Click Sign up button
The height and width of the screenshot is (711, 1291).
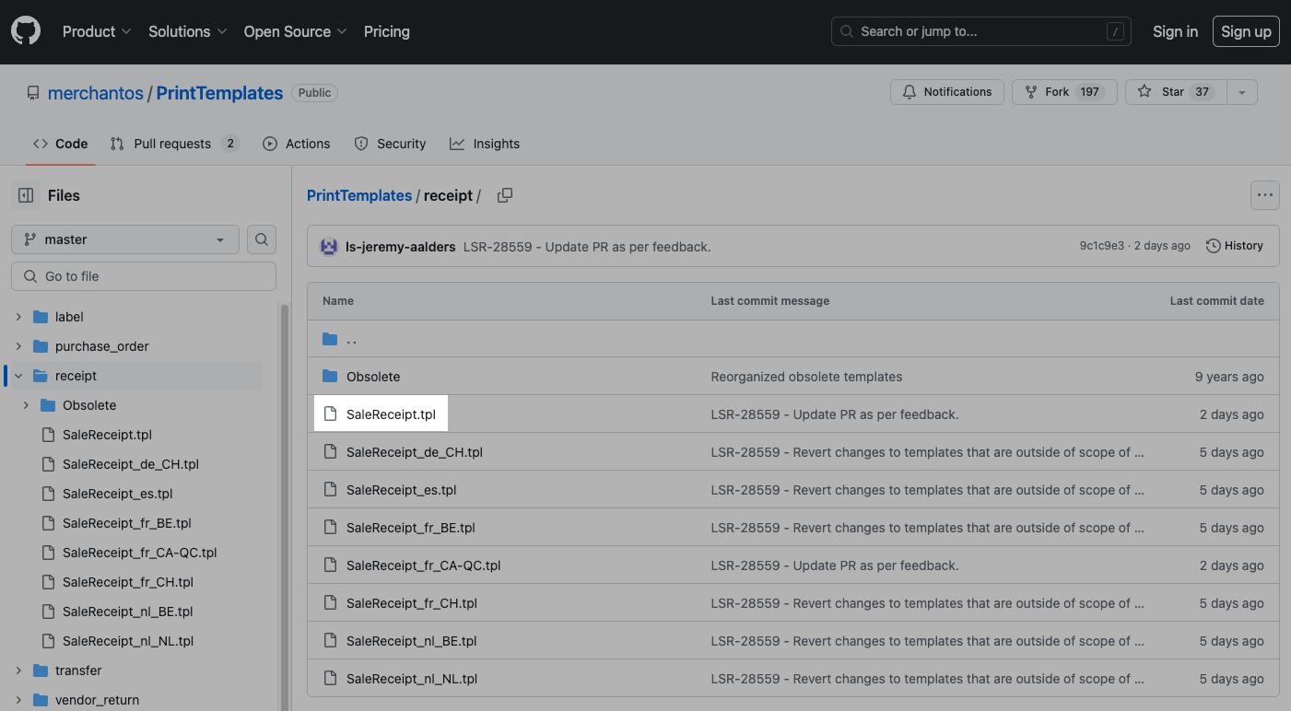click(1246, 31)
